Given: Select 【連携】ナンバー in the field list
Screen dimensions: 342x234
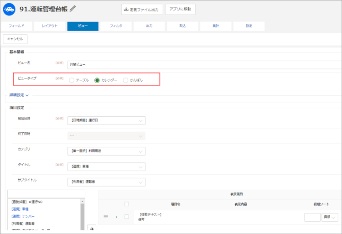Looking at the screenshot, I should 23,216.
